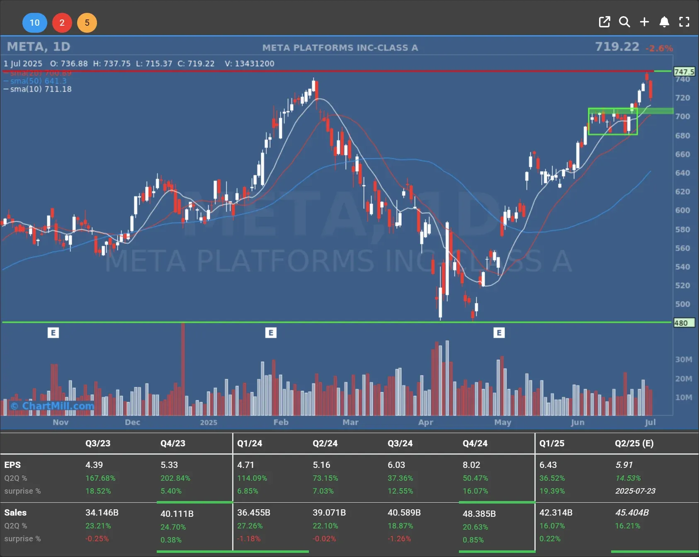The width and height of the screenshot is (699, 557).
Task: Click the plus add icon
Action: coord(644,22)
